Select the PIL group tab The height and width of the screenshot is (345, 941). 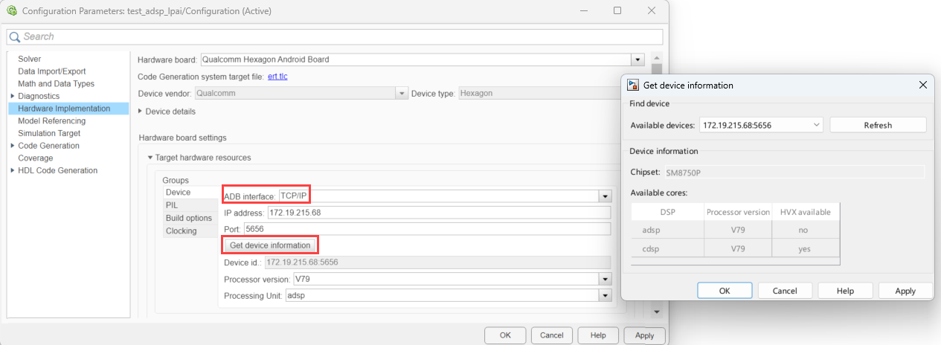tap(172, 205)
